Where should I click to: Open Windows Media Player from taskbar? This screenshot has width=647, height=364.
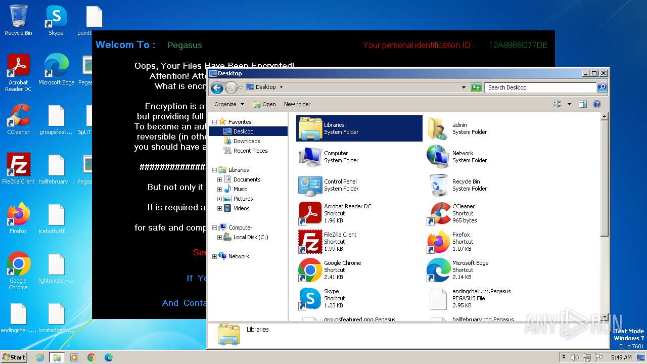tap(74, 357)
